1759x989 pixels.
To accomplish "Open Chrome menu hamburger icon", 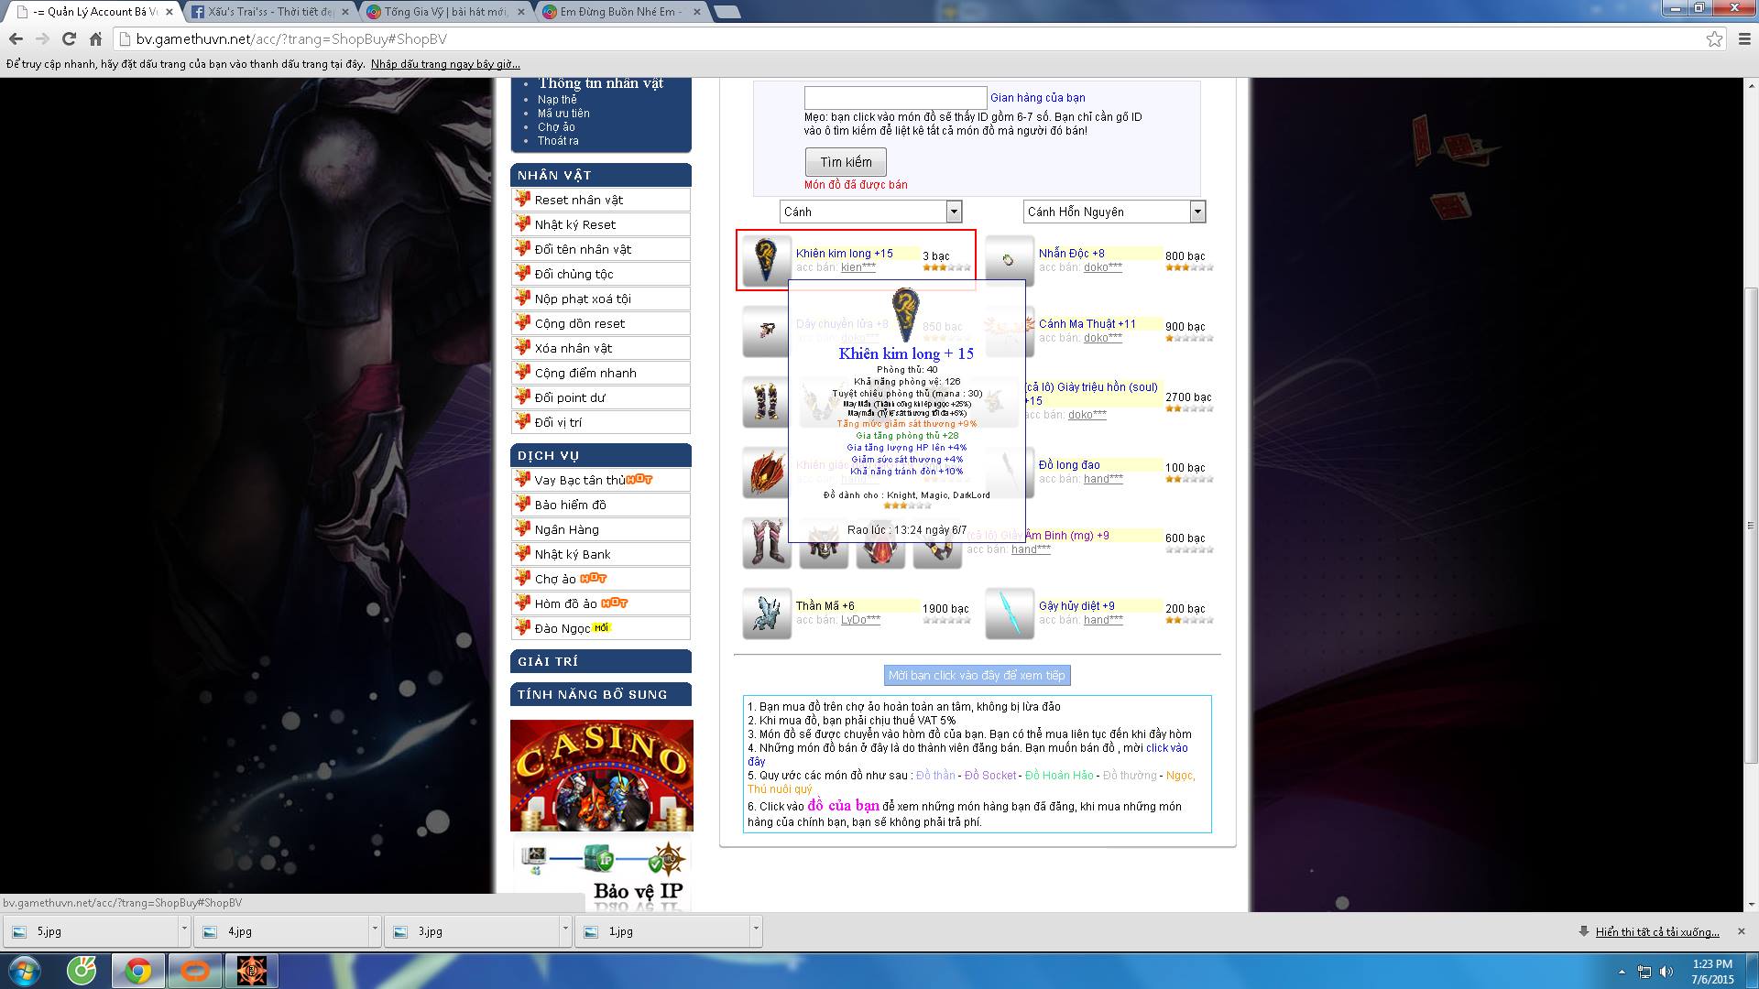I will click(1744, 39).
